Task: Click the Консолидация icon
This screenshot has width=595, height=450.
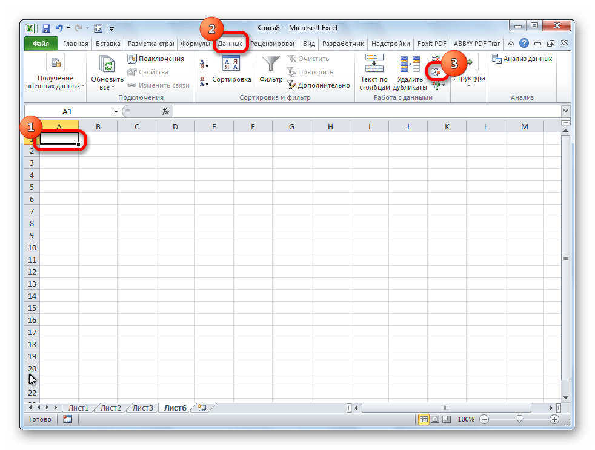Action: tap(435, 72)
